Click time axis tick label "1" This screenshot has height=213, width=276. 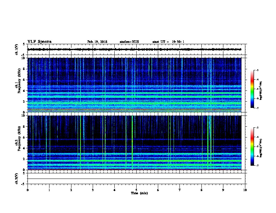(49, 190)
